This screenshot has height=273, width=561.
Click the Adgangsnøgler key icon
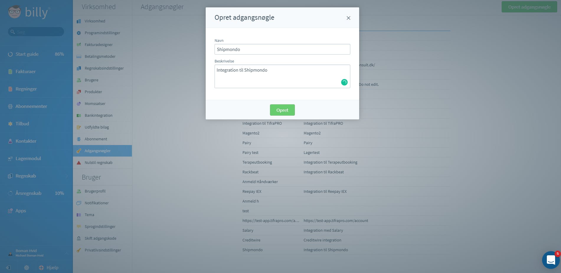click(79, 151)
